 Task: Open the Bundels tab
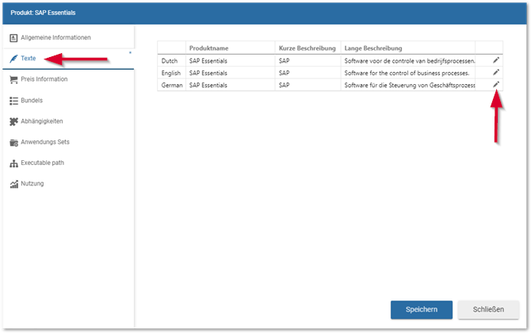[68, 100]
